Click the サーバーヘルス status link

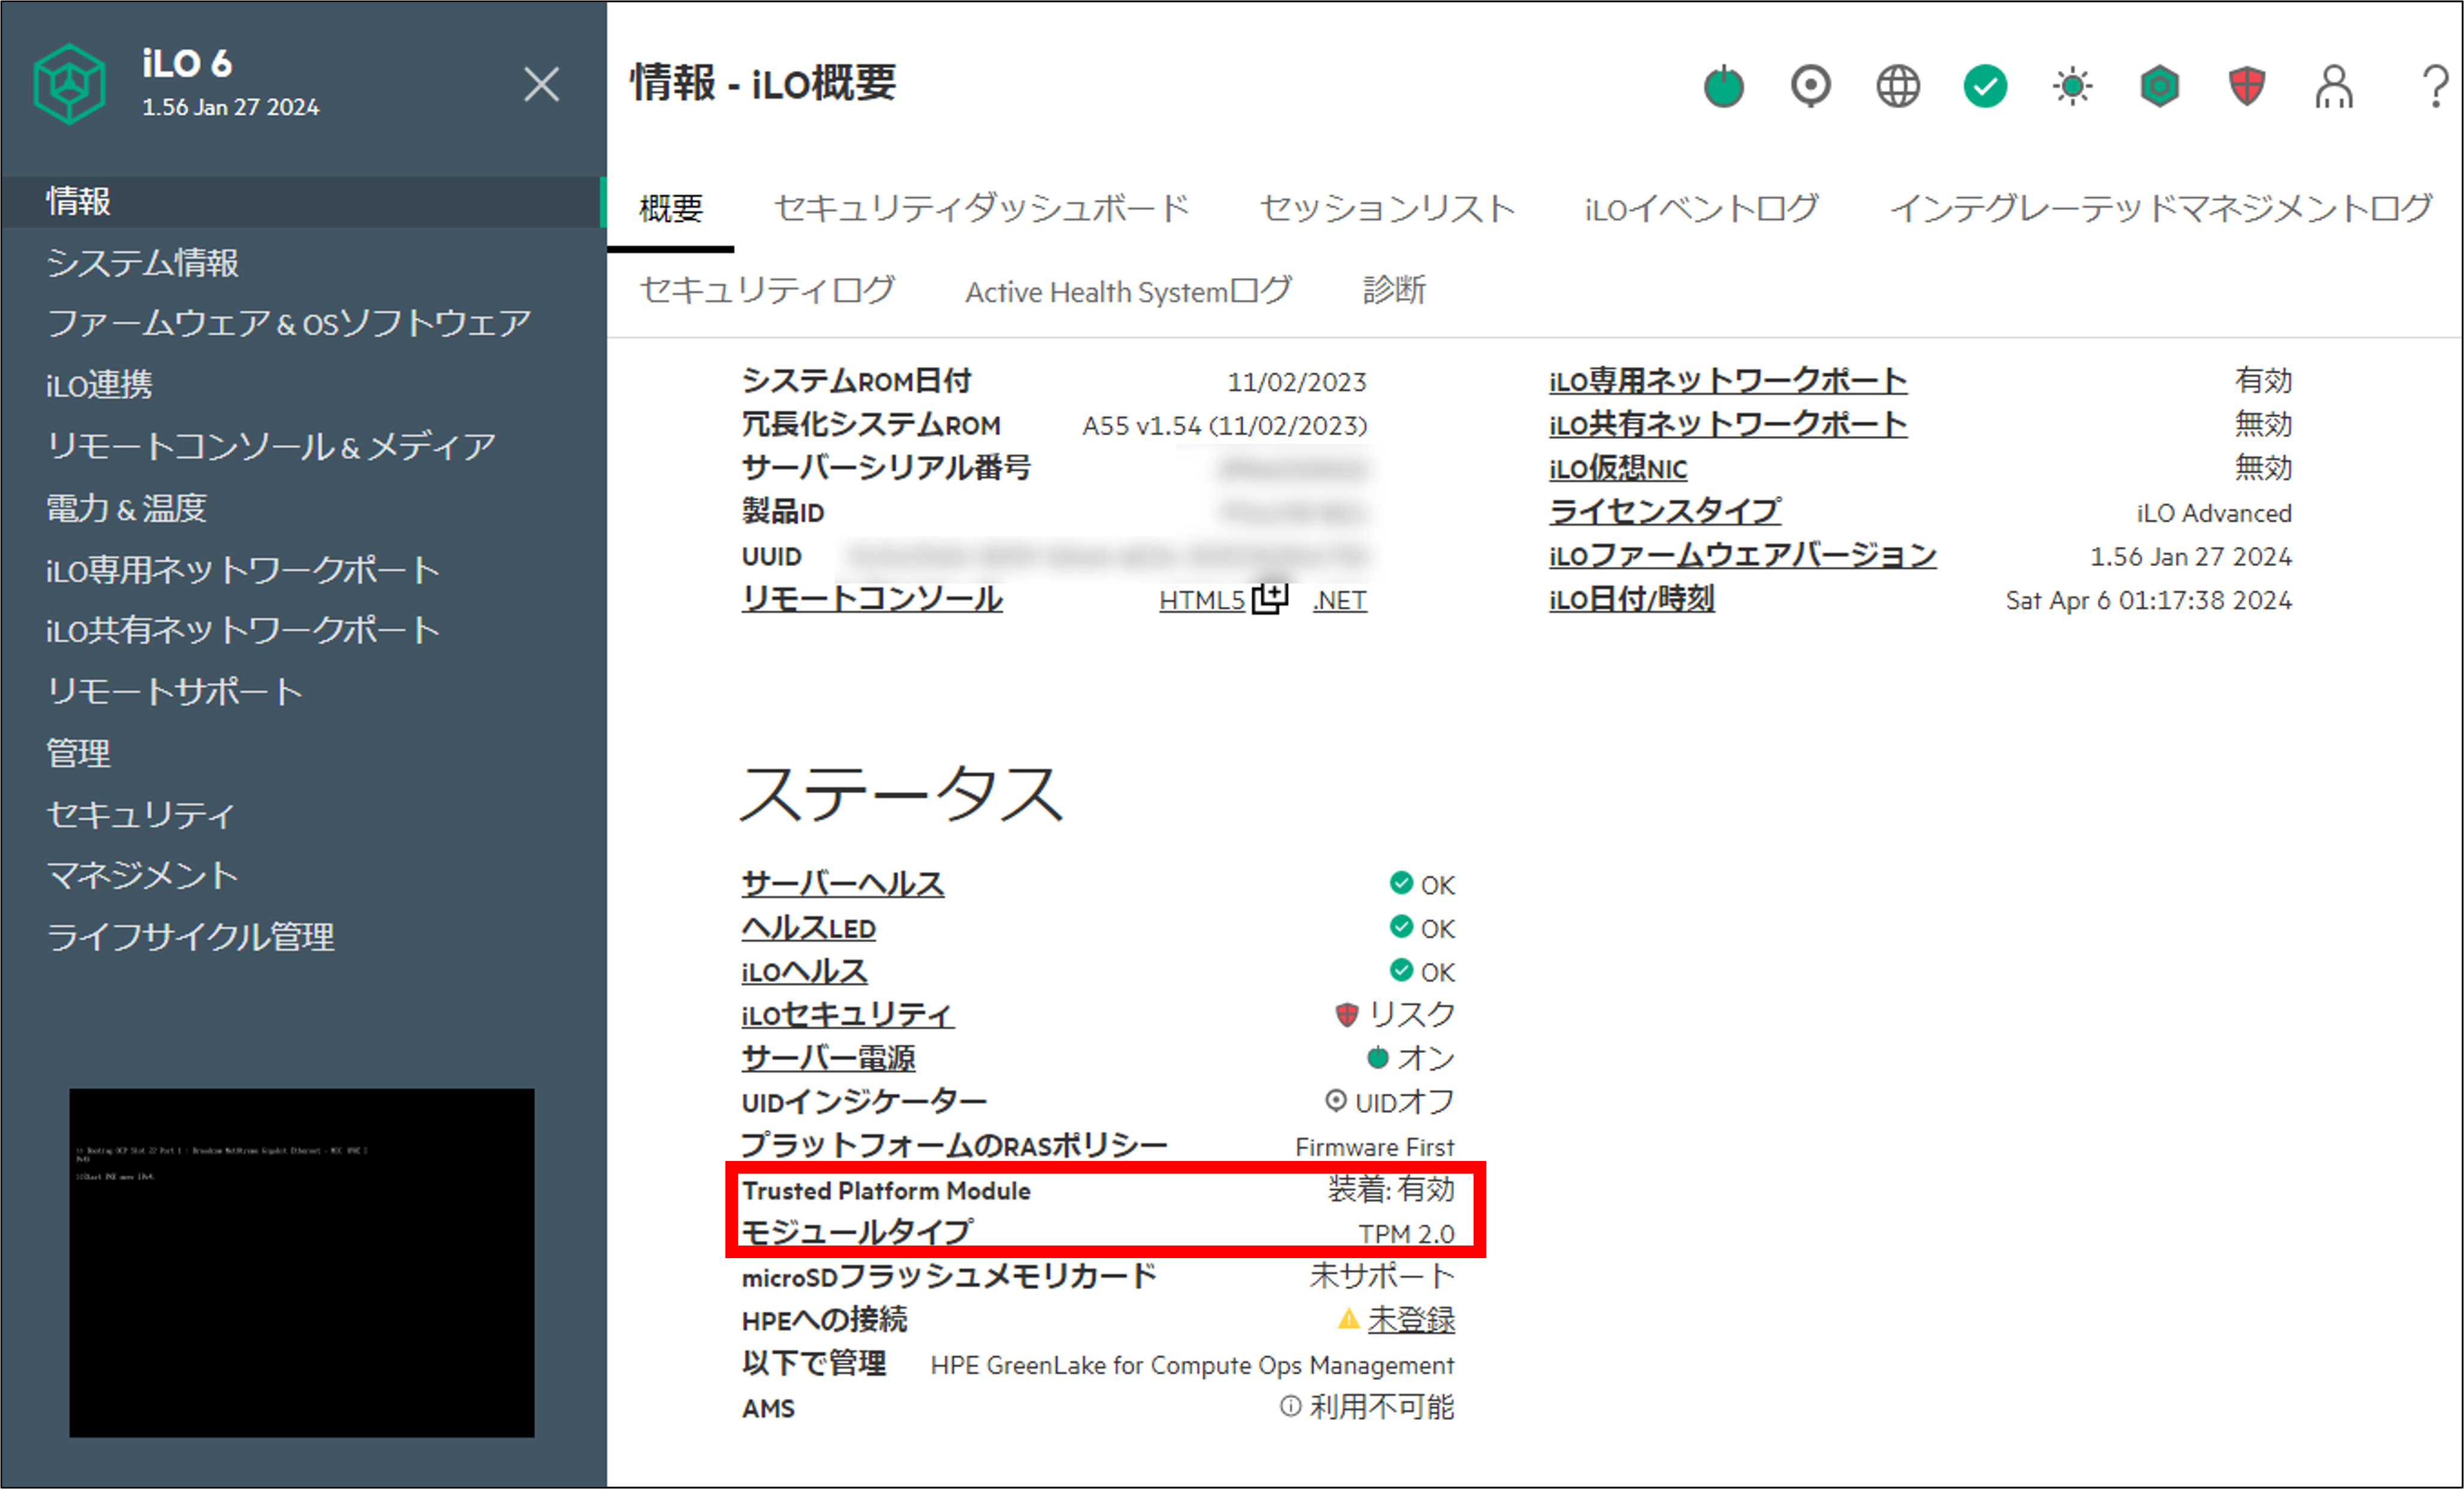click(x=843, y=885)
